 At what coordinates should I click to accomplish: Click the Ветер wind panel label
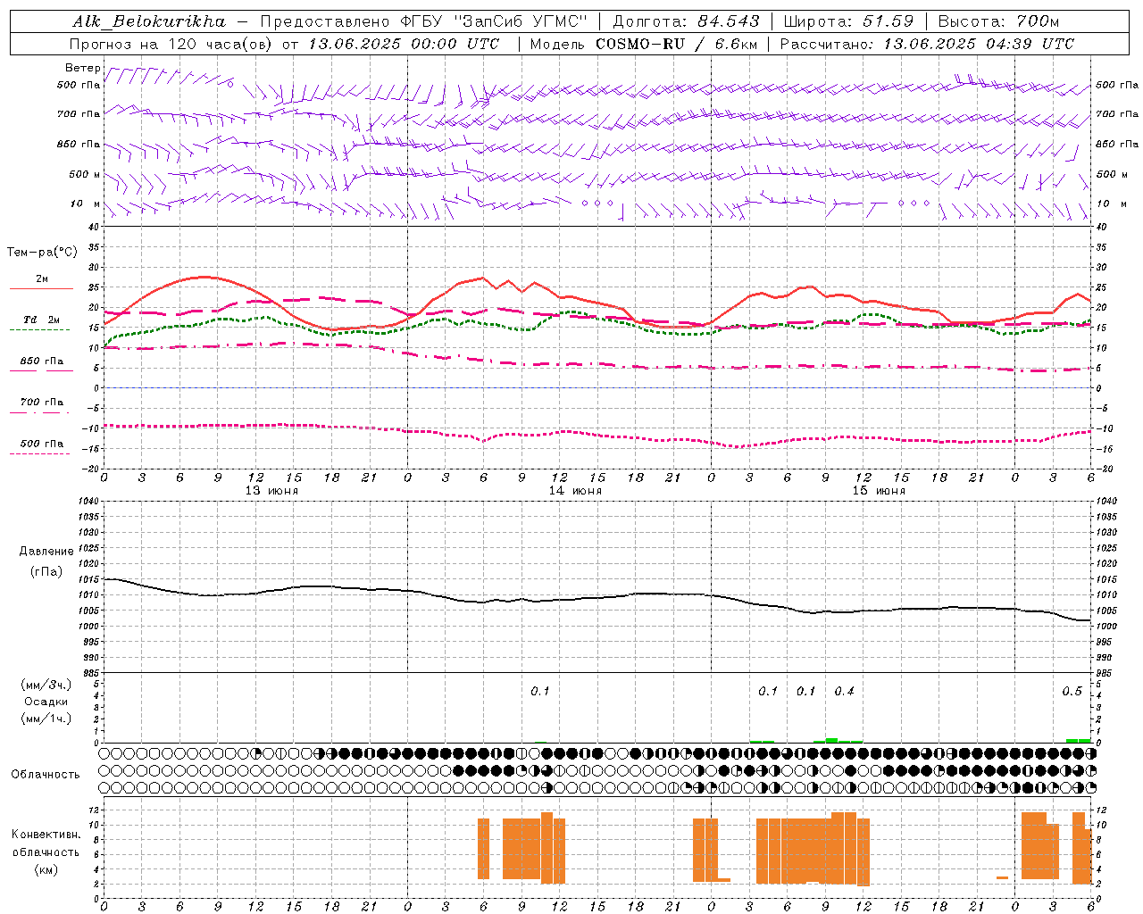[x=82, y=68]
